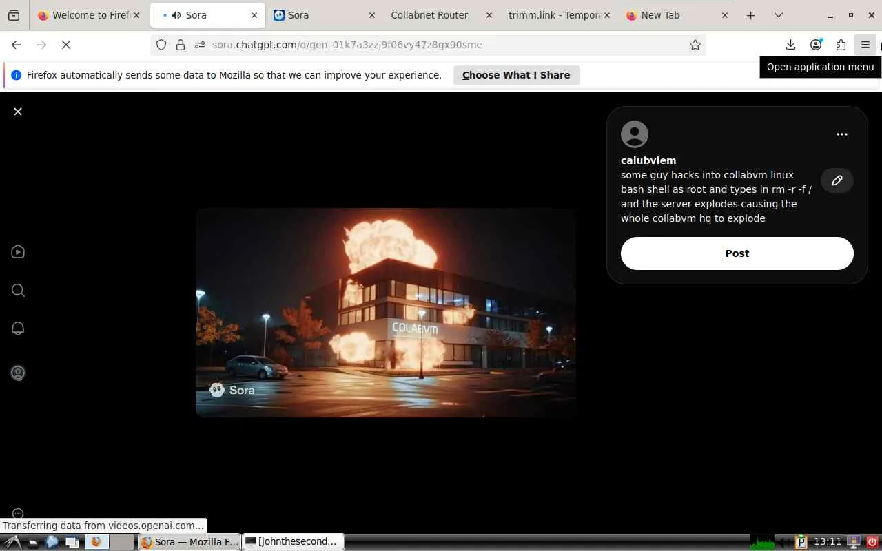Open a new browser tab
The image size is (882, 551).
tap(751, 15)
